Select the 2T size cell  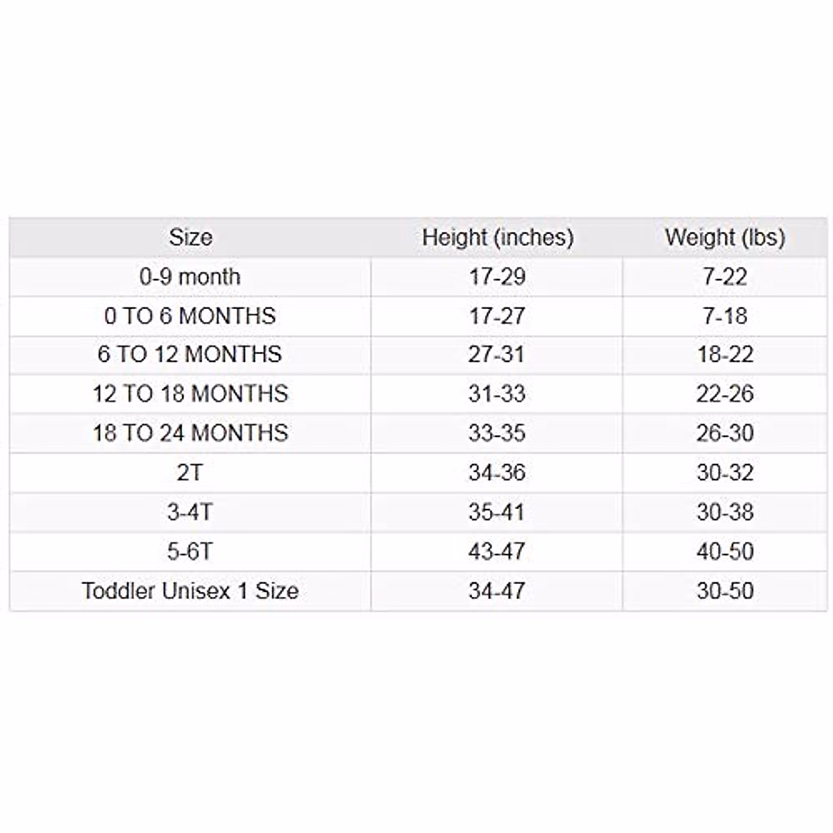coord(190,473)
